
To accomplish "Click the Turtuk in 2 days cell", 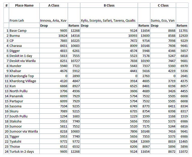I will (x=21, y=151).
